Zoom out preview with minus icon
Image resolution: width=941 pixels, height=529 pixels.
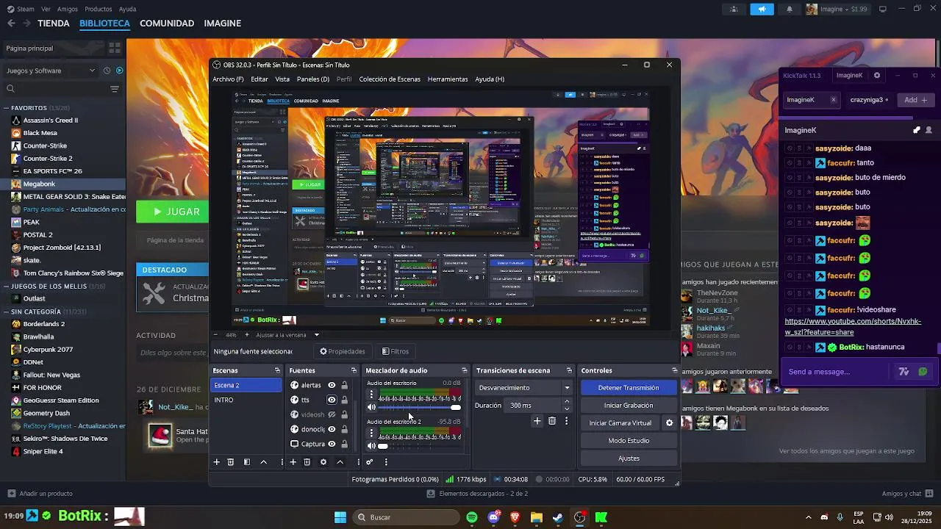pos(215,334)
